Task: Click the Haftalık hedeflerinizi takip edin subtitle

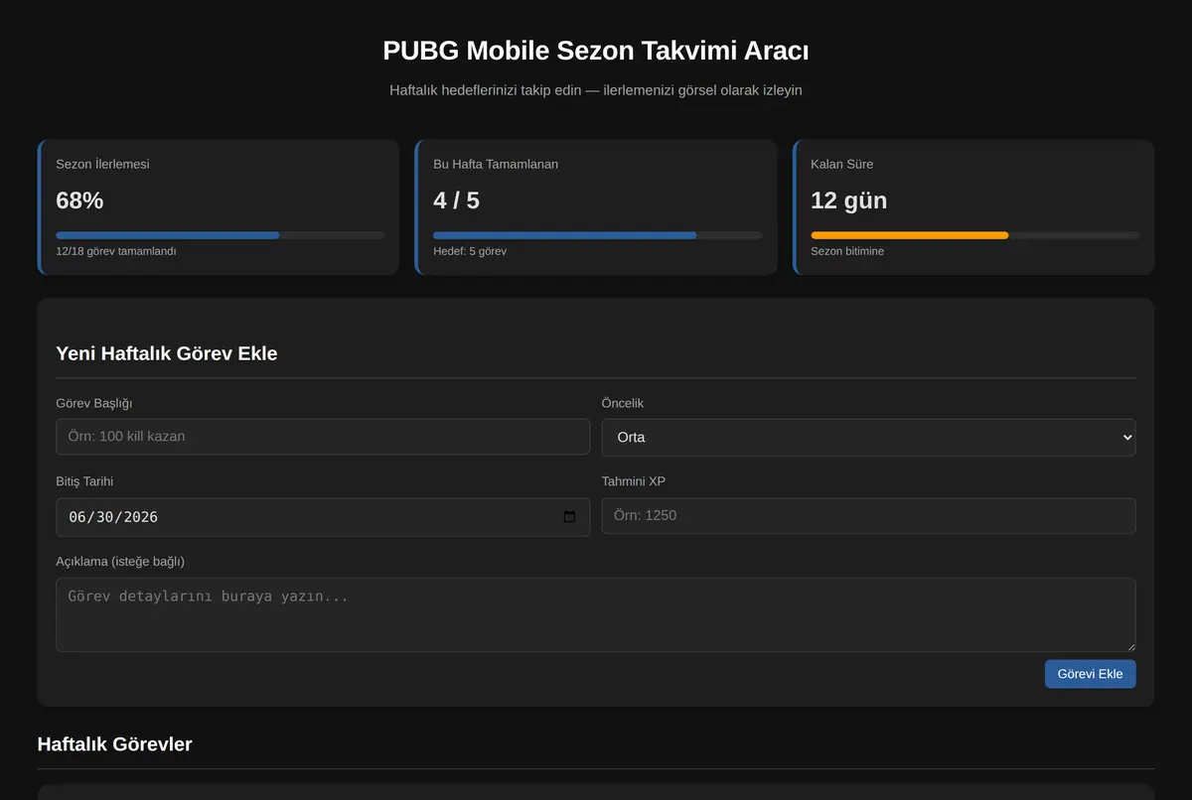Action: click(x=596, y=90)
